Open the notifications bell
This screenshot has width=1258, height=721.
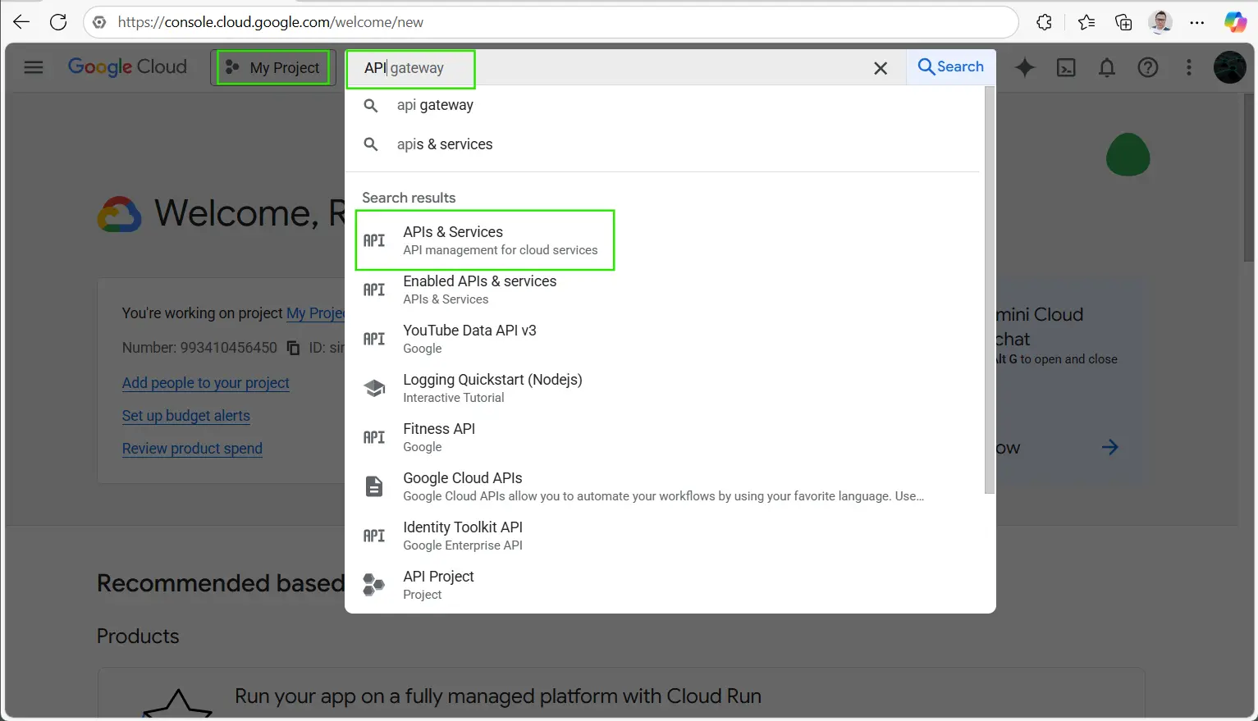click(x=1106, y=67)
